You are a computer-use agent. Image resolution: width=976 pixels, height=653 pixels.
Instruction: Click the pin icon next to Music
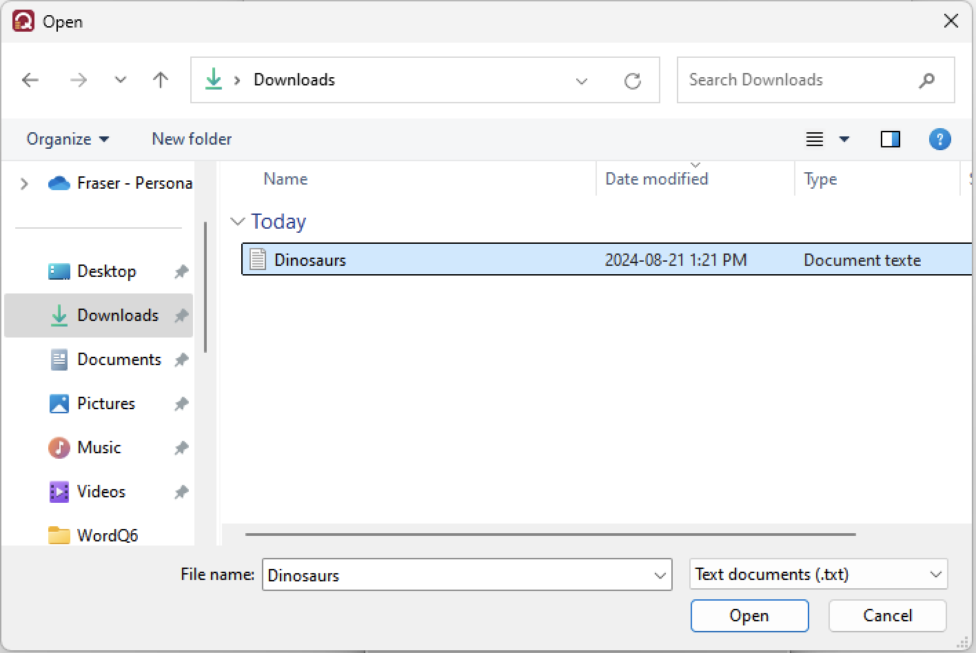click(x=181, y=448)
